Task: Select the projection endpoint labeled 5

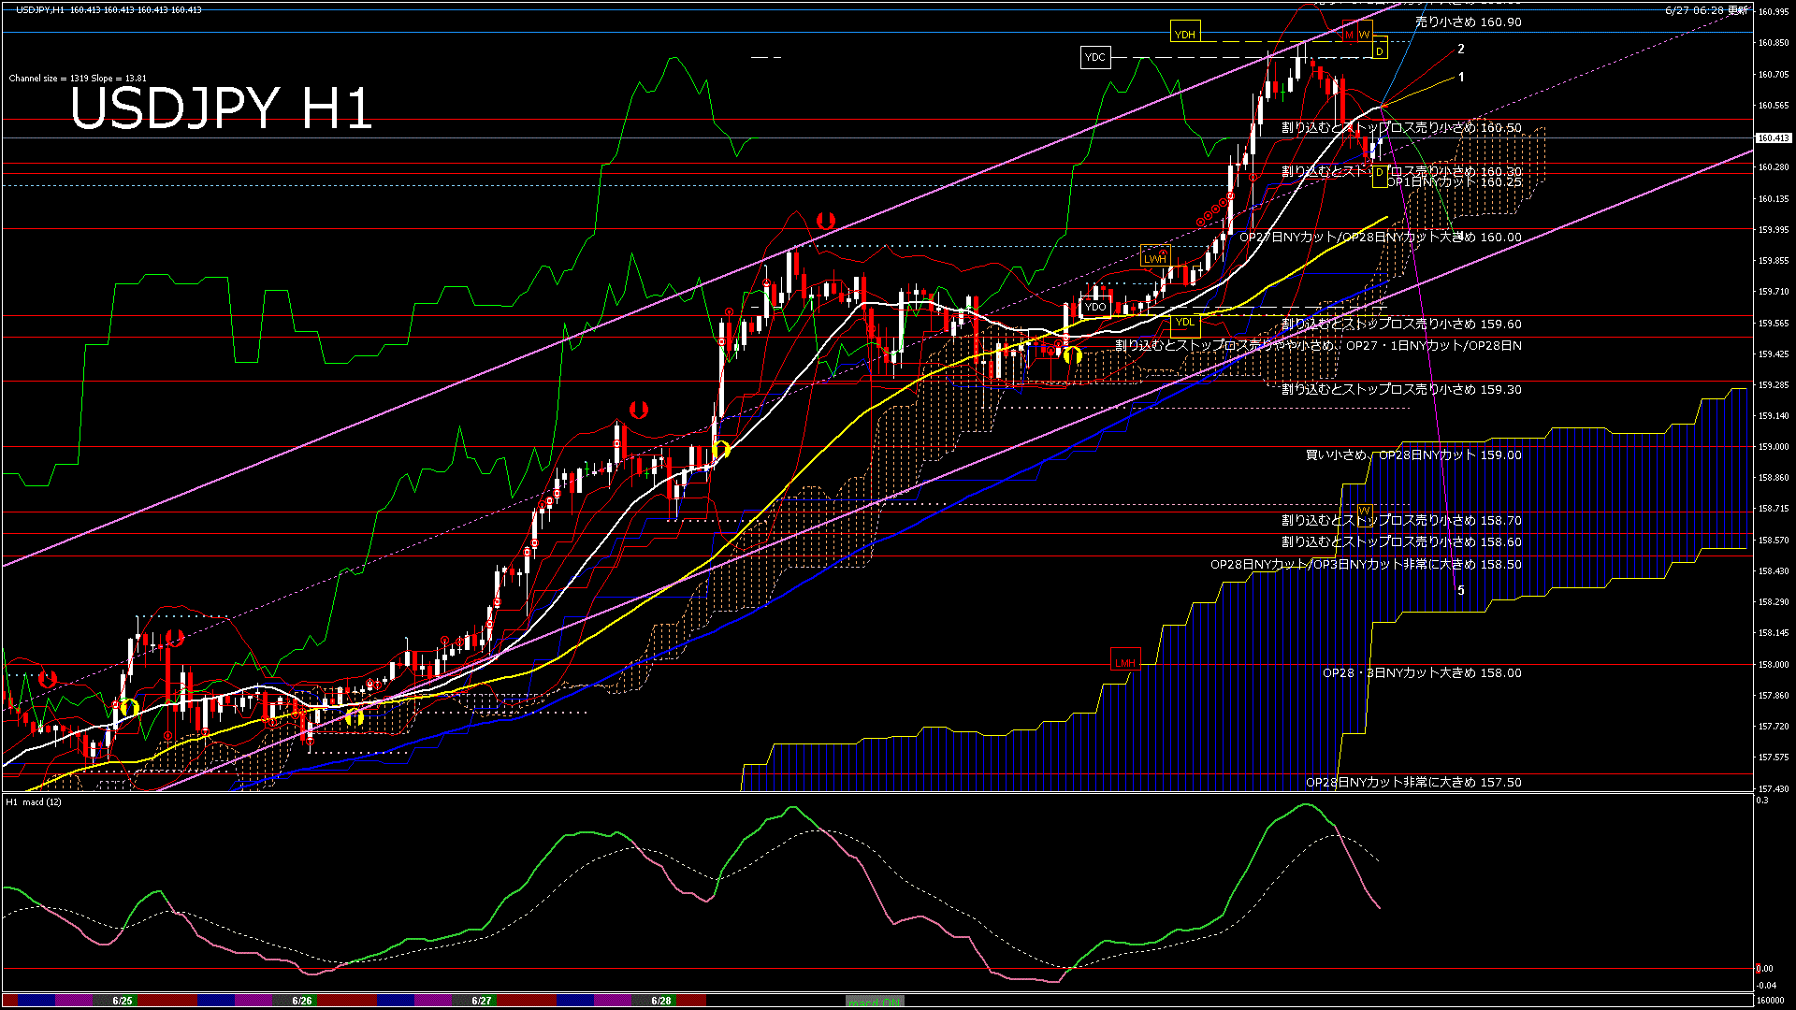Action: (1460, 590)
